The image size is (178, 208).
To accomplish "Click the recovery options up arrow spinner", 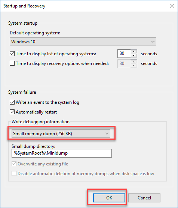I will pos(133,62).
